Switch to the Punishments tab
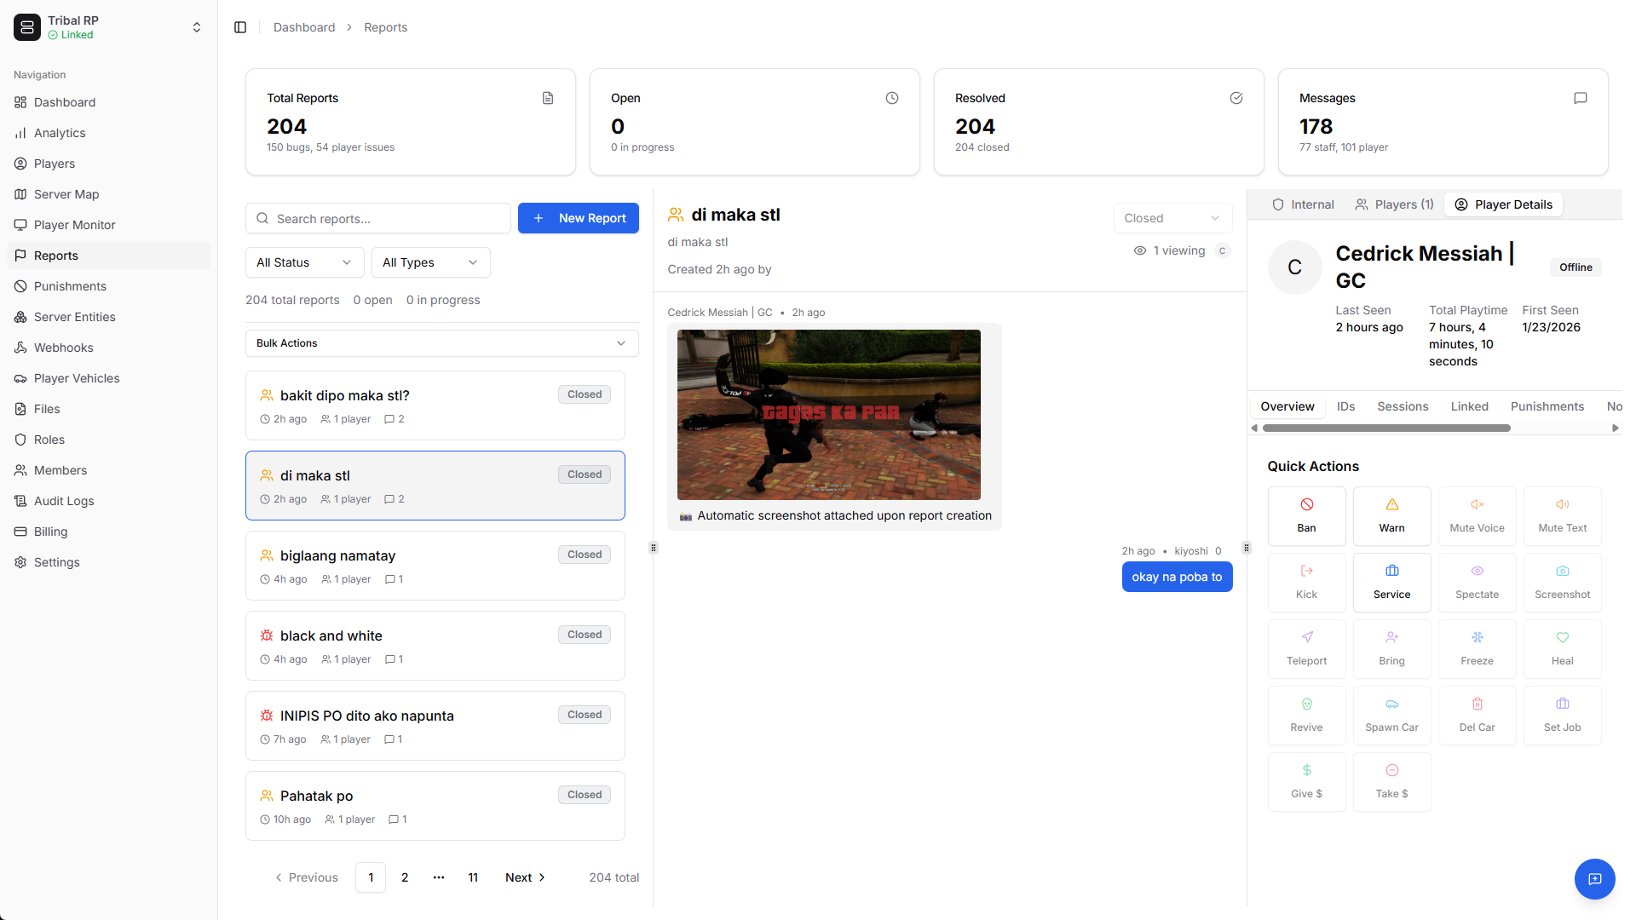 click(1547, 406)
